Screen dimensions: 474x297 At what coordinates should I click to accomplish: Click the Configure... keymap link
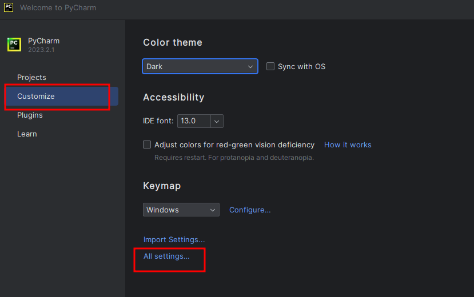click(250, 210)
